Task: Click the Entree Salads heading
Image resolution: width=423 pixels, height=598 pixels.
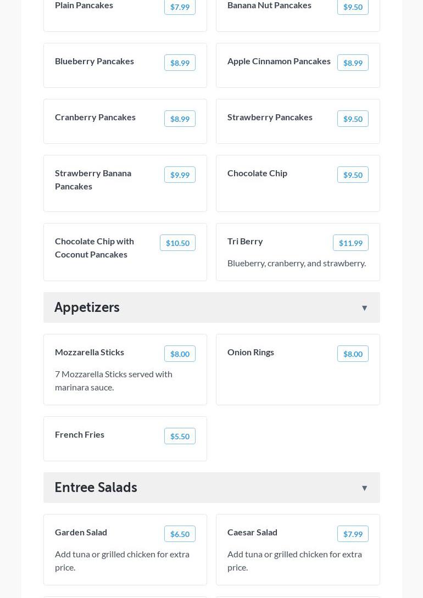Action: (96, 488)
